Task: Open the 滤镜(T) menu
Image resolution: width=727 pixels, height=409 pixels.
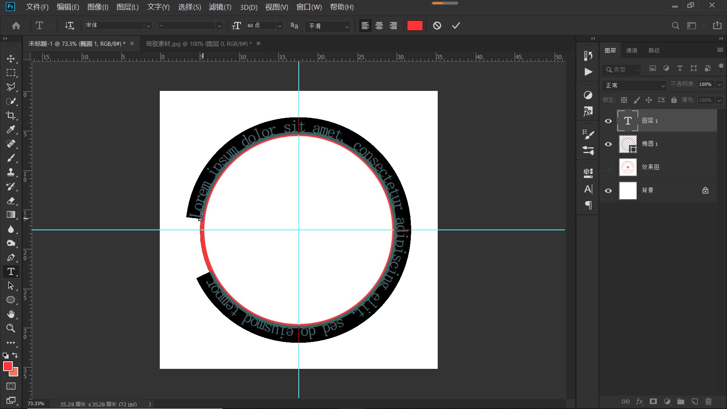Action: (x=220, y=7)
